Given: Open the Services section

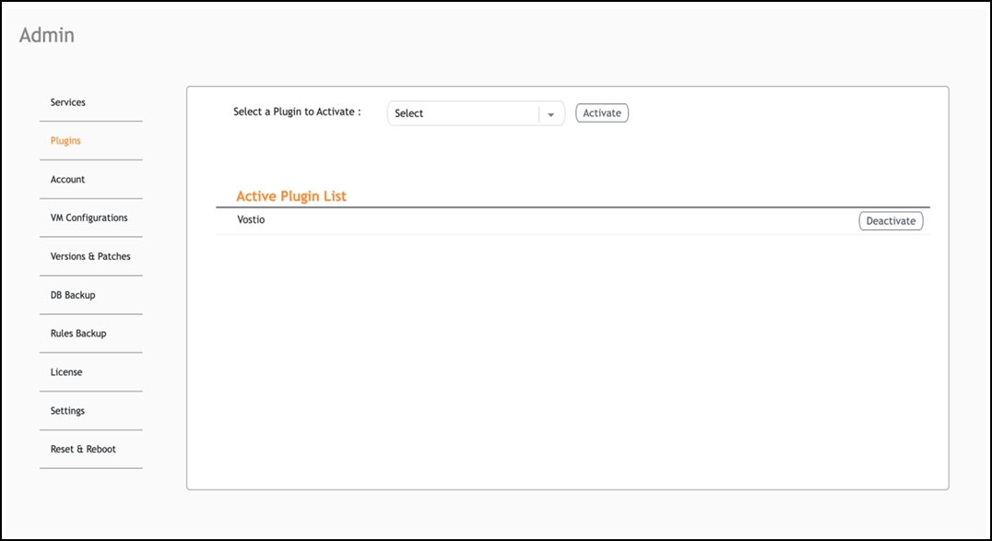Looking at the screenshot, I should 67,102.
